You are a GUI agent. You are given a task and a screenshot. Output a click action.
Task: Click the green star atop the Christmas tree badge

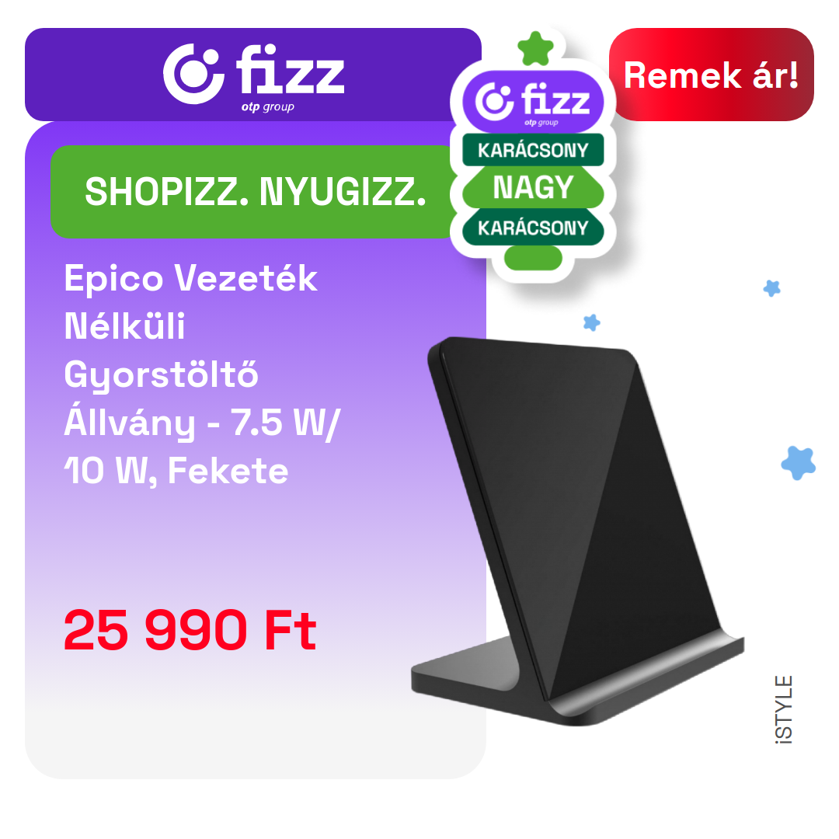click(x=535, y=49)
